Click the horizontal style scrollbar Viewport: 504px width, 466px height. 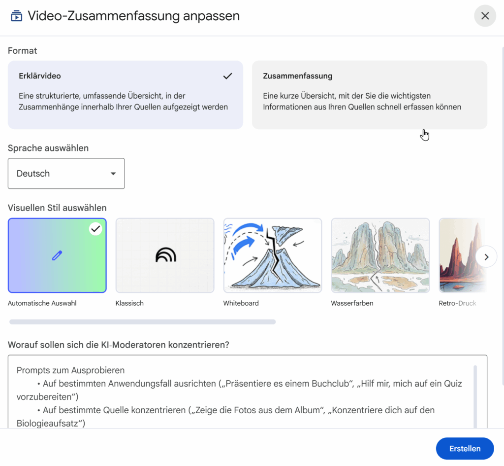(142, 322)
